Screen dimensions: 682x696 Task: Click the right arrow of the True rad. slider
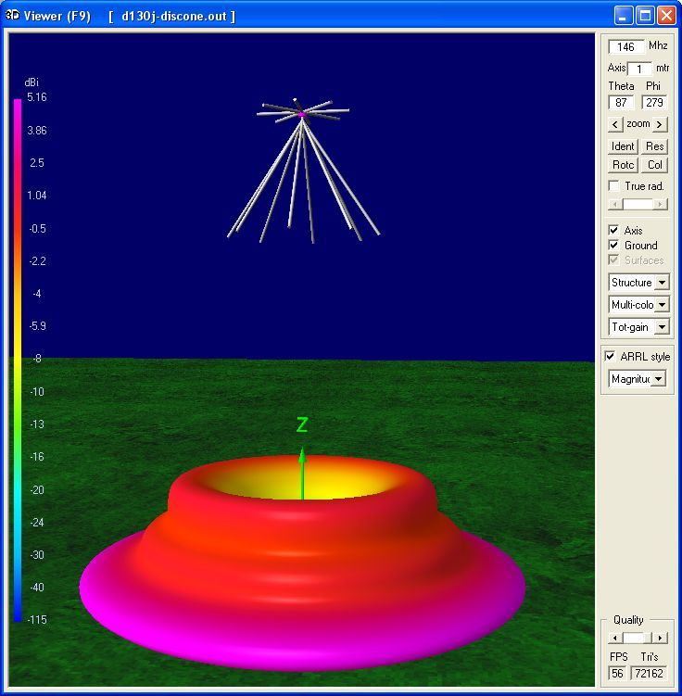(661, 204)
